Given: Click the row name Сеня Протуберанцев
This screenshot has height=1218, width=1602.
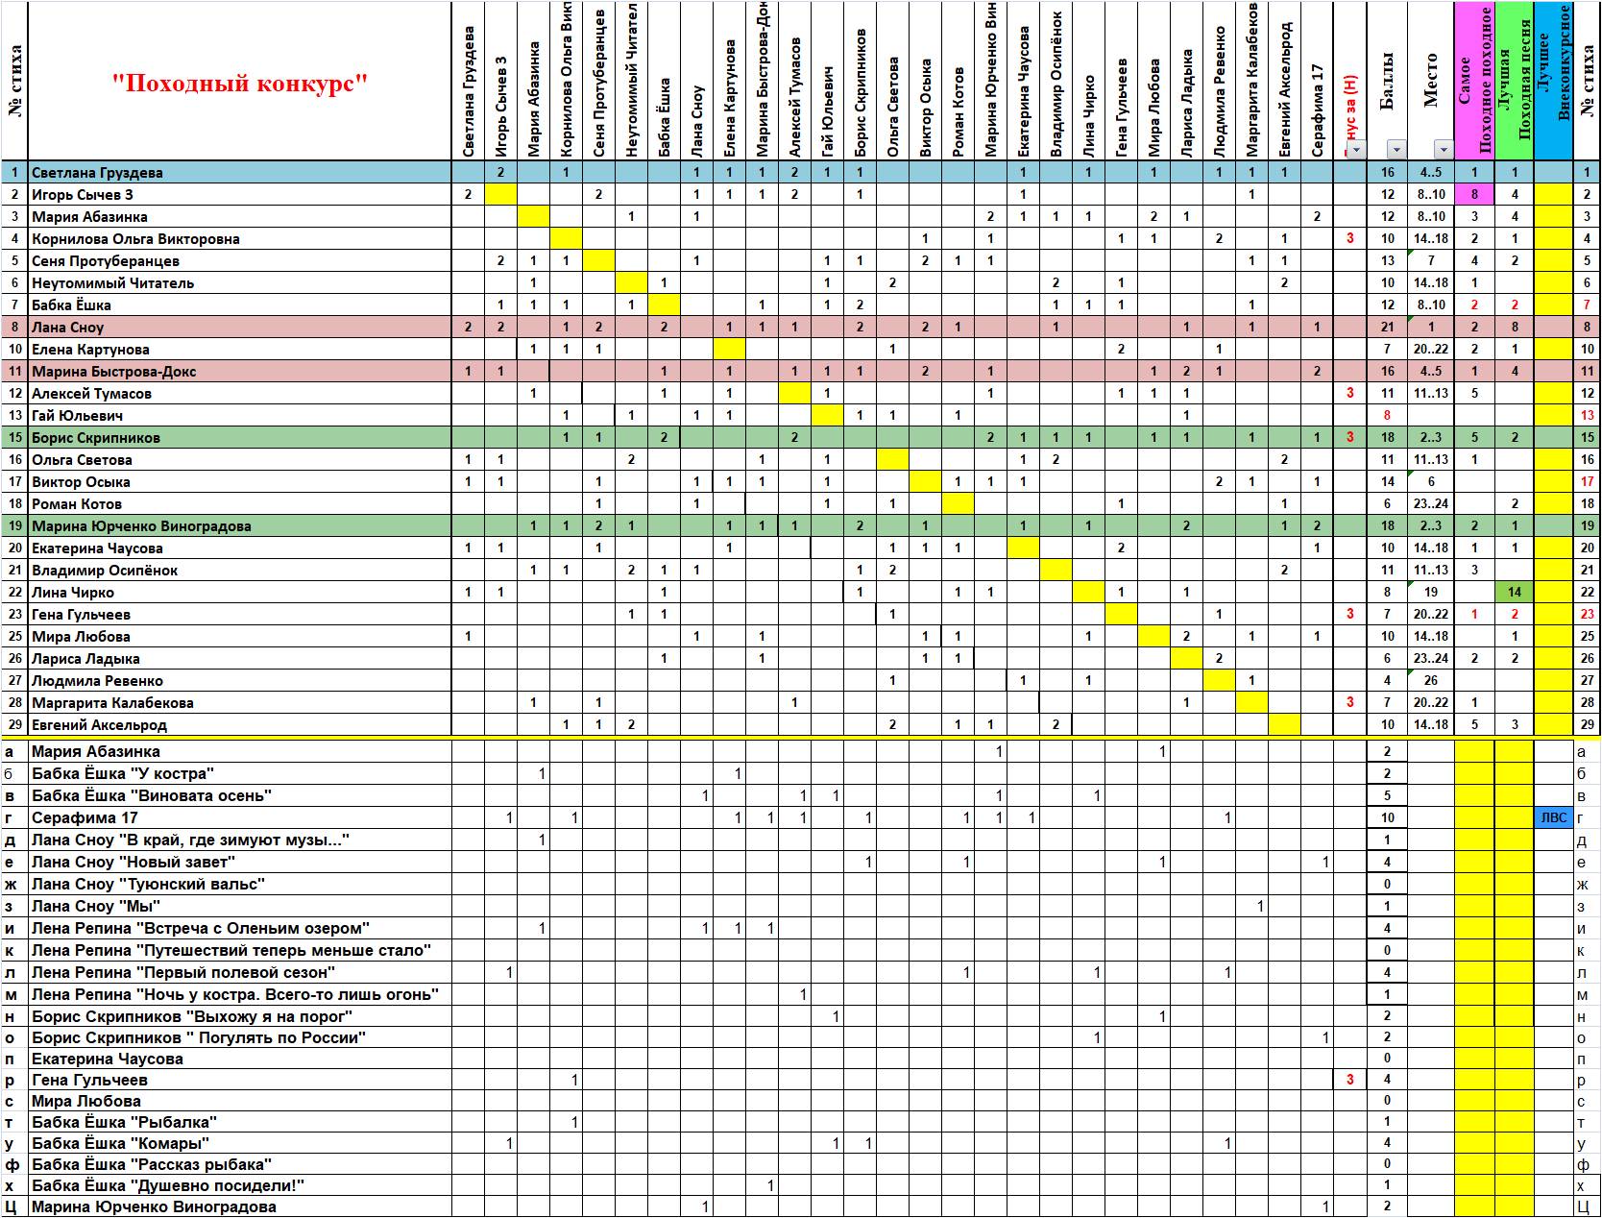Looking at the screenshot, I should tap(106, 261).
